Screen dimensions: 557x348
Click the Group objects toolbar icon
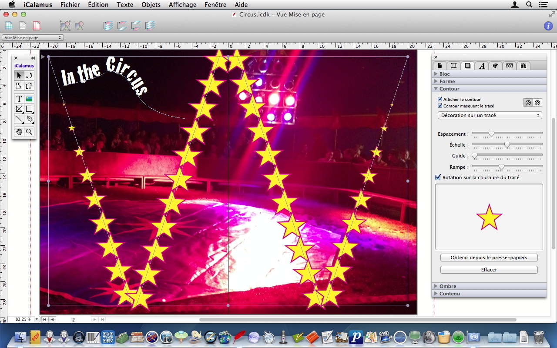65,26
